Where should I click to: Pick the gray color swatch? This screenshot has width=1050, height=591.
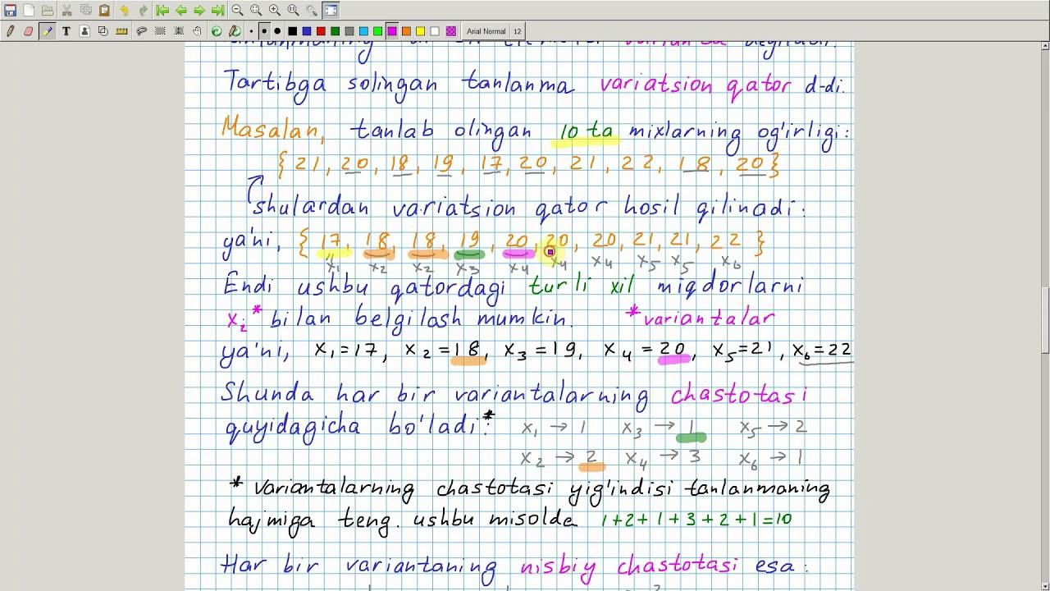click(x=349, y=31)
